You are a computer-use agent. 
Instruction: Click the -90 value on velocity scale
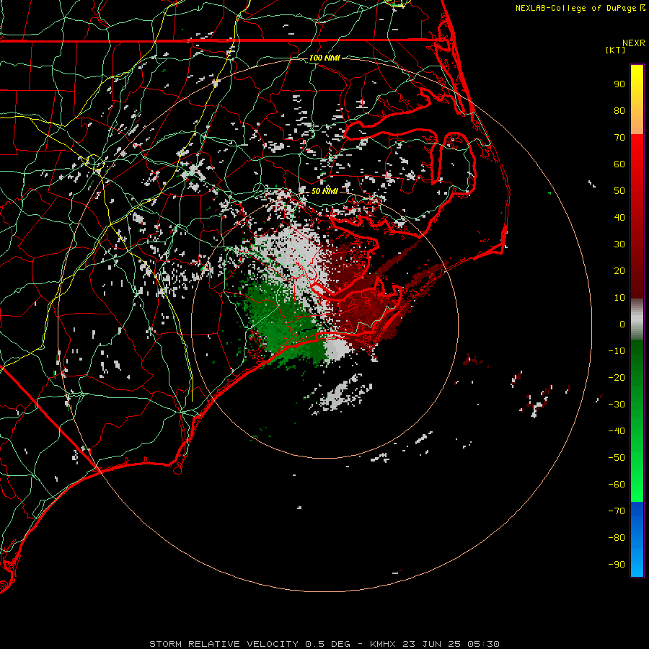click(x=617, y=565)
